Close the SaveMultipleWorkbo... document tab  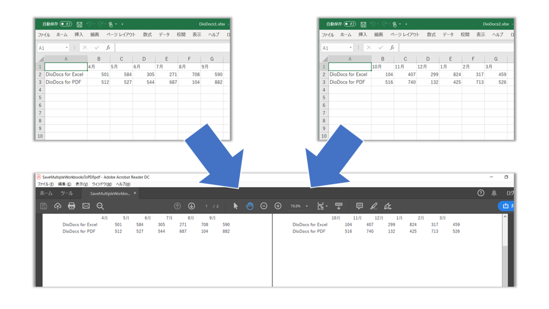pyautogui.click(x=135, y=193)
